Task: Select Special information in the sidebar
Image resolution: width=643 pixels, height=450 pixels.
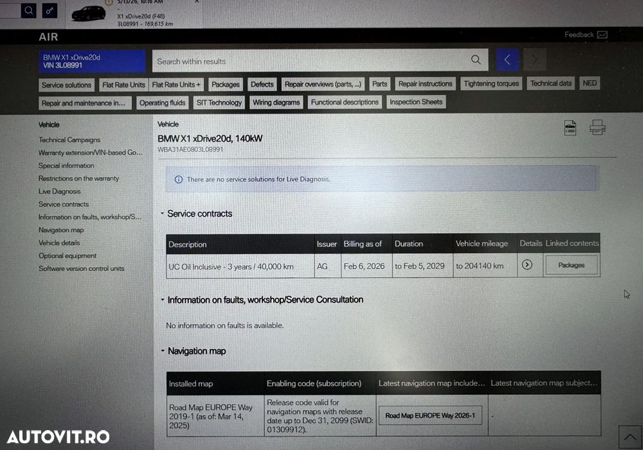Action: (x=66, y=166)
